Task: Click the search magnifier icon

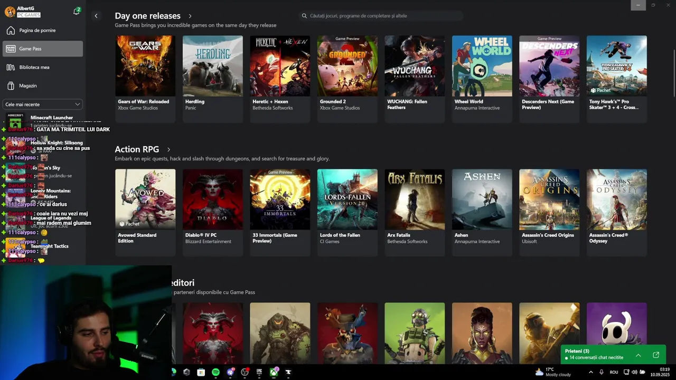Action: click(x=304, y=16)
